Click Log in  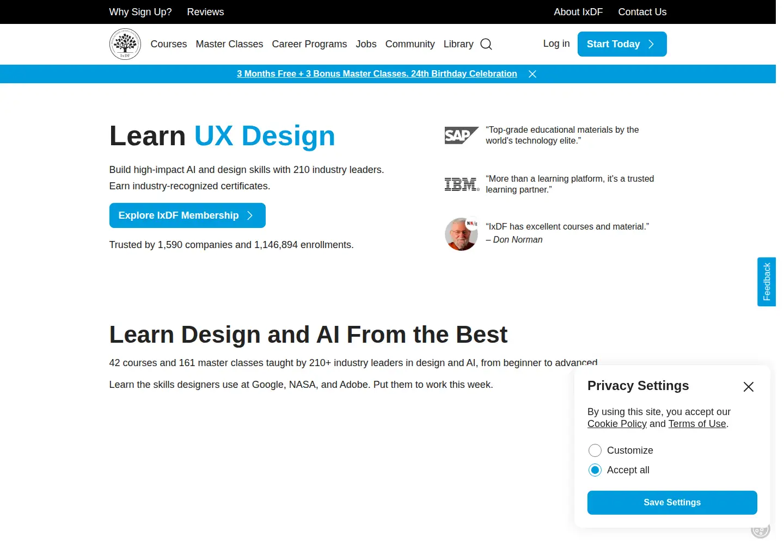[x=556, y=44]
